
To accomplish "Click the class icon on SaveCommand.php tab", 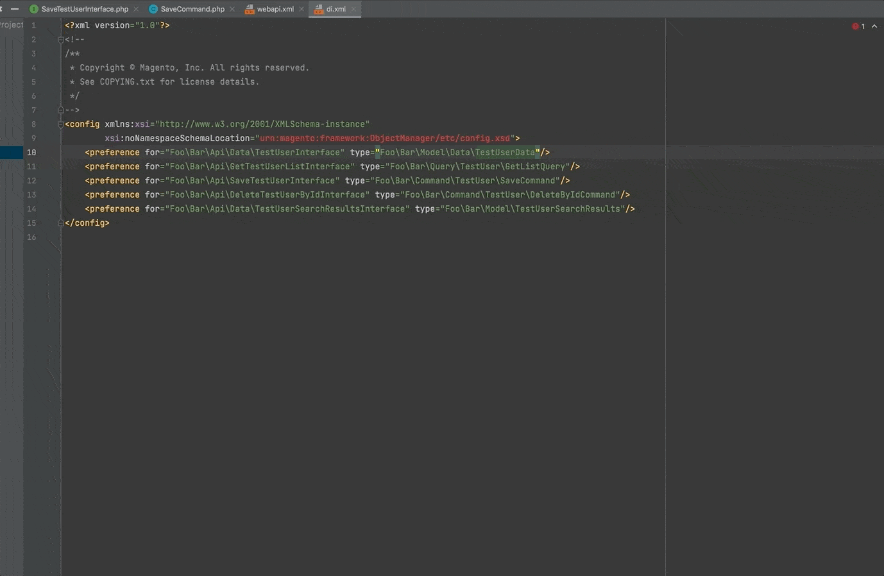I will pyautogui.click(x=153, y=9).
